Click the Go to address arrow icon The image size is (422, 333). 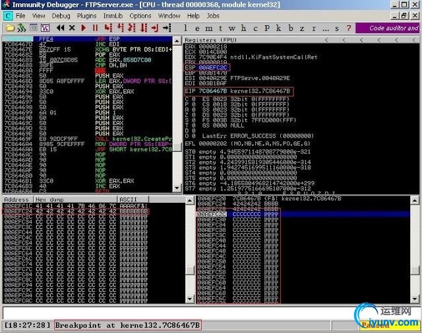point(167,28)
